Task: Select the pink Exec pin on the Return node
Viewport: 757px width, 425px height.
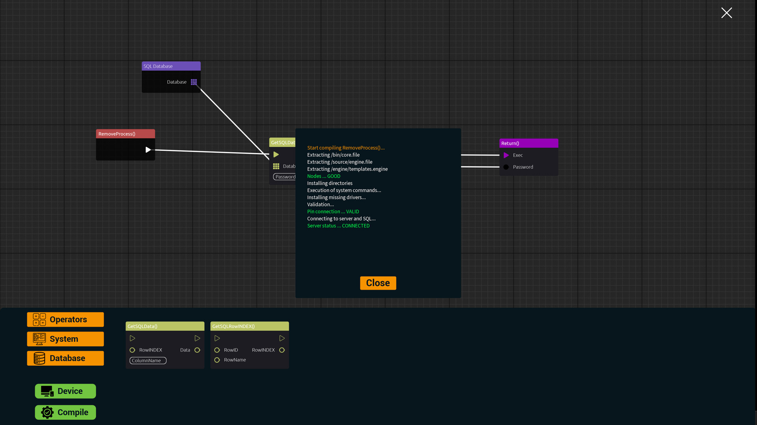Action: click(x=506, y=155)
